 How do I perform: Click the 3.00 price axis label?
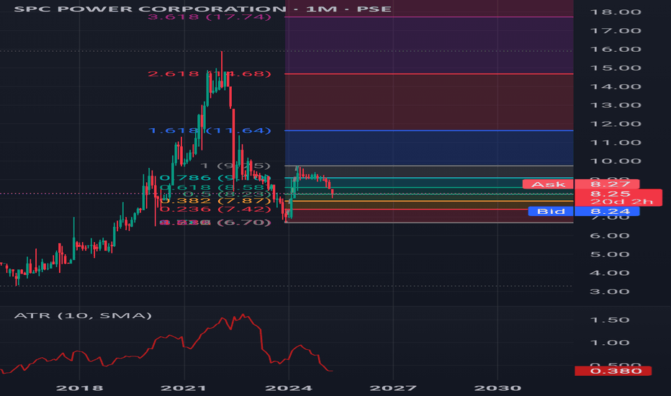coord(609,292)
